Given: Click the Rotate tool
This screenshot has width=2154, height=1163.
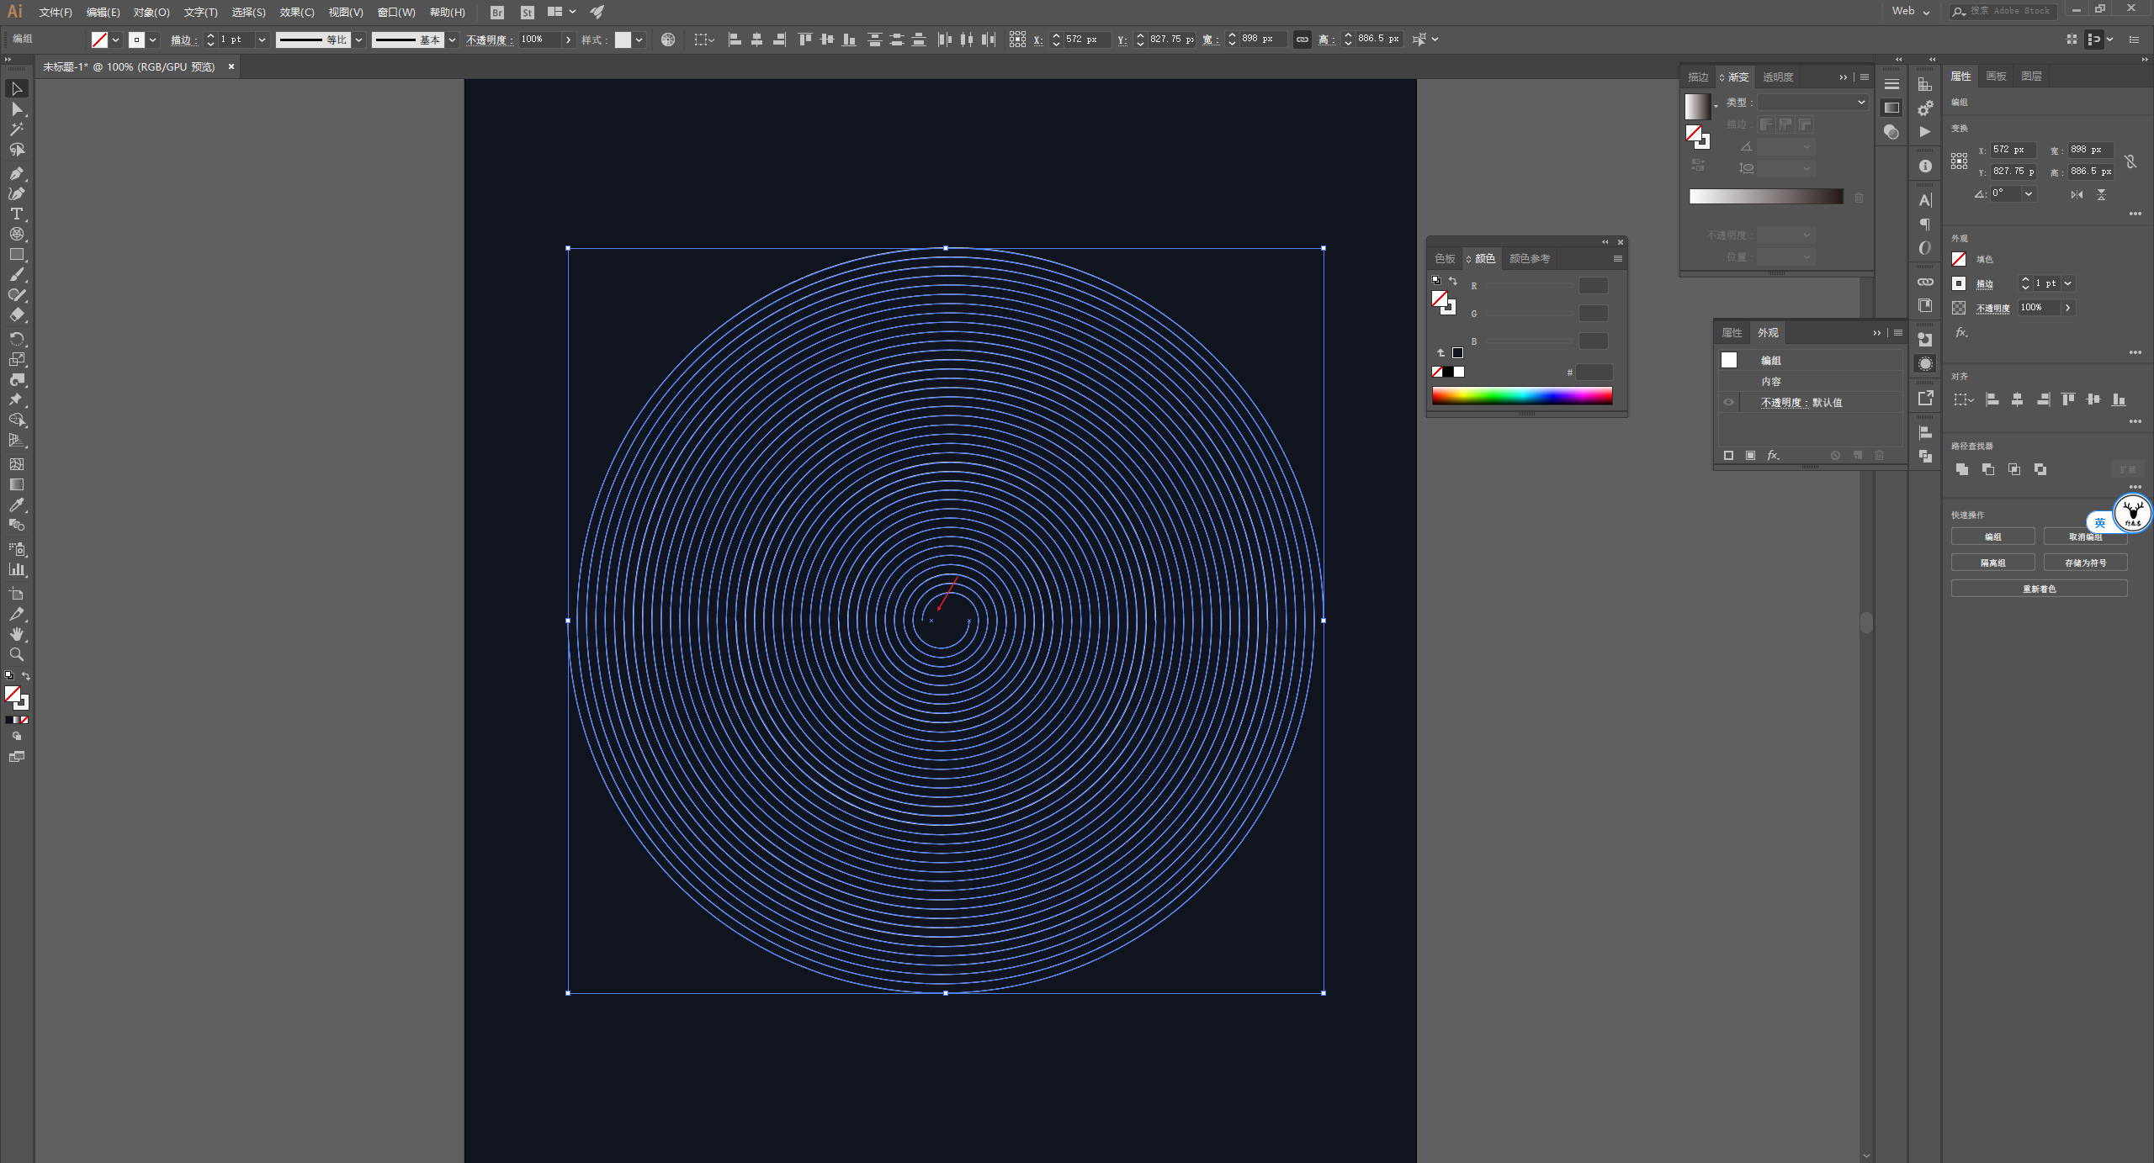Looking at the screenshot, I should [17, 338].
